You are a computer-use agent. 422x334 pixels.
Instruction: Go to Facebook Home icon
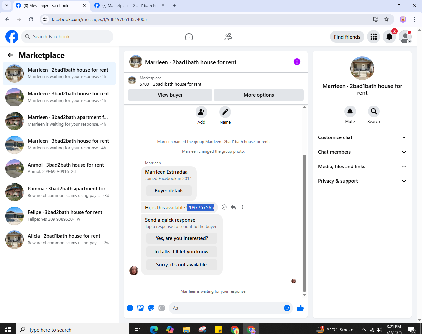point(189,37)
